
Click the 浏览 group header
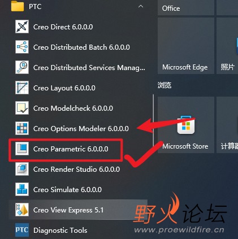[x=165, y=85]
